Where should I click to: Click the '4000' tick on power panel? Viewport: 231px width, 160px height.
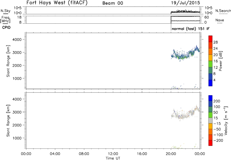[x=17, y=40]
